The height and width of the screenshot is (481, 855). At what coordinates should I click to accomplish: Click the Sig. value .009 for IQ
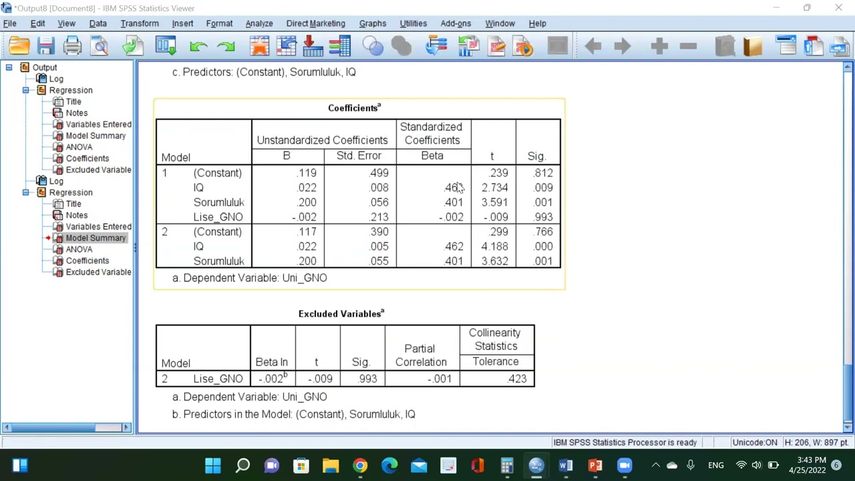pyautogui.click(x=543, y=188)
